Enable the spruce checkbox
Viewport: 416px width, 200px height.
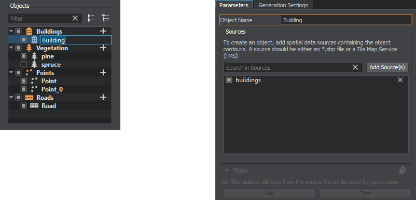click(x=24, y=65)
